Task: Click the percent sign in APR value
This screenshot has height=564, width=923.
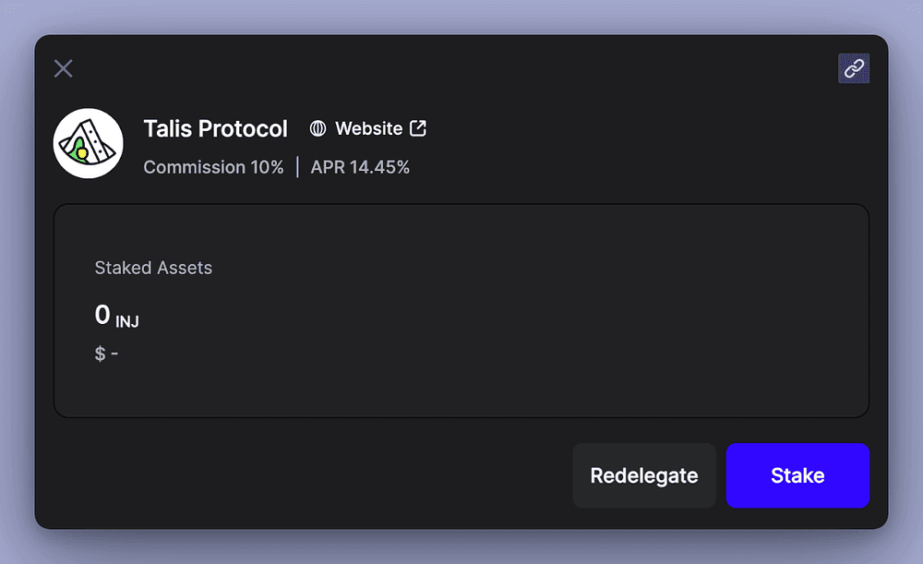Action: coord(402,167)
